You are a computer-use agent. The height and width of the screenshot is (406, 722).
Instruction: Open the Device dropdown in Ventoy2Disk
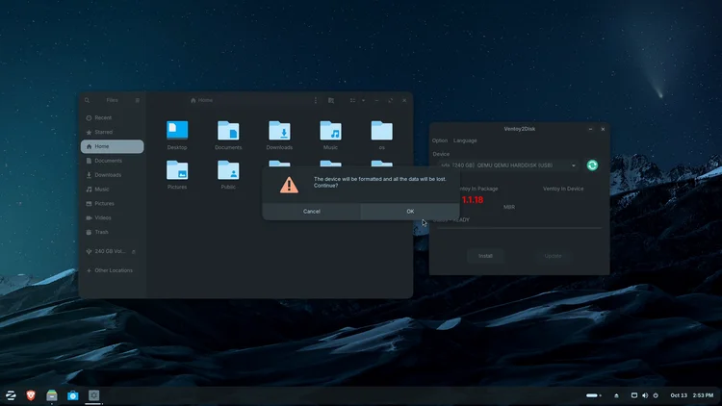point(507,165)
